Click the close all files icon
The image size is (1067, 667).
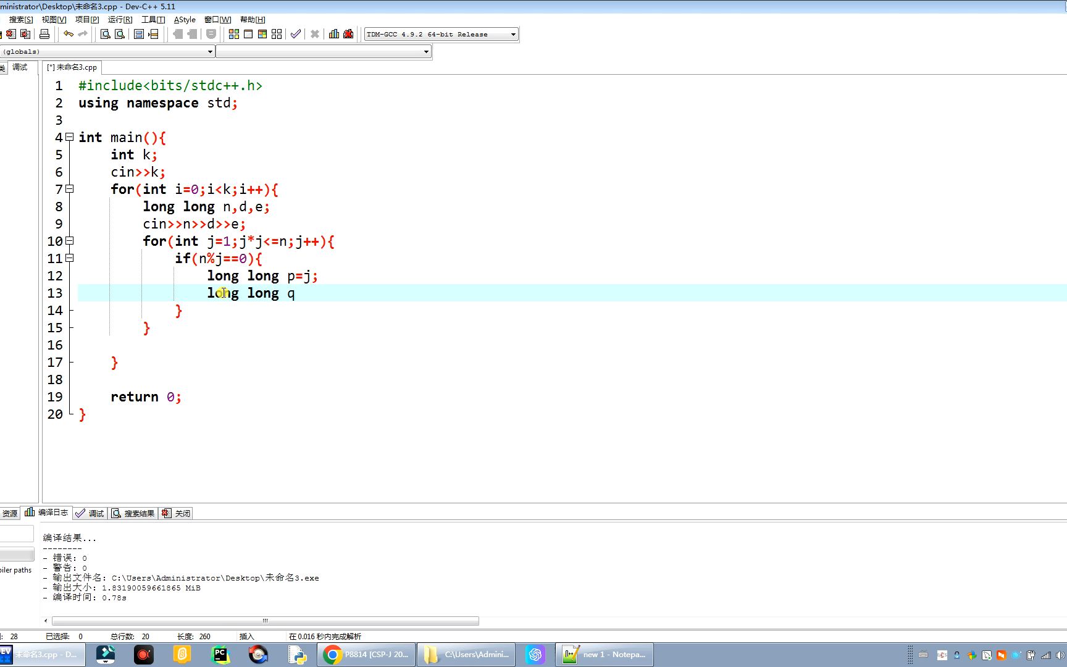click(x=25, y=34)
